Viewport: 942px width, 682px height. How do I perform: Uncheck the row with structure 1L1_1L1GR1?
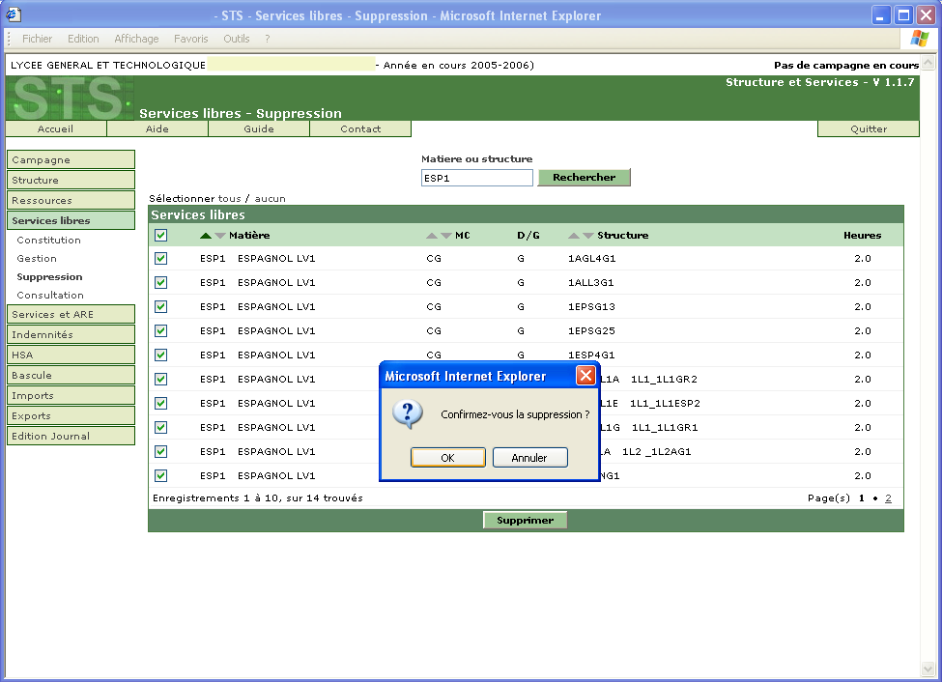(x=161, y=427)
